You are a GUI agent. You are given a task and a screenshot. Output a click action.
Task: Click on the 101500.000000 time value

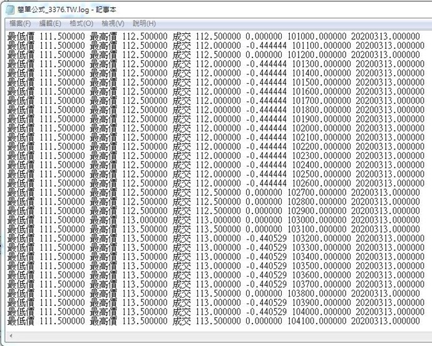pos(321,82)
